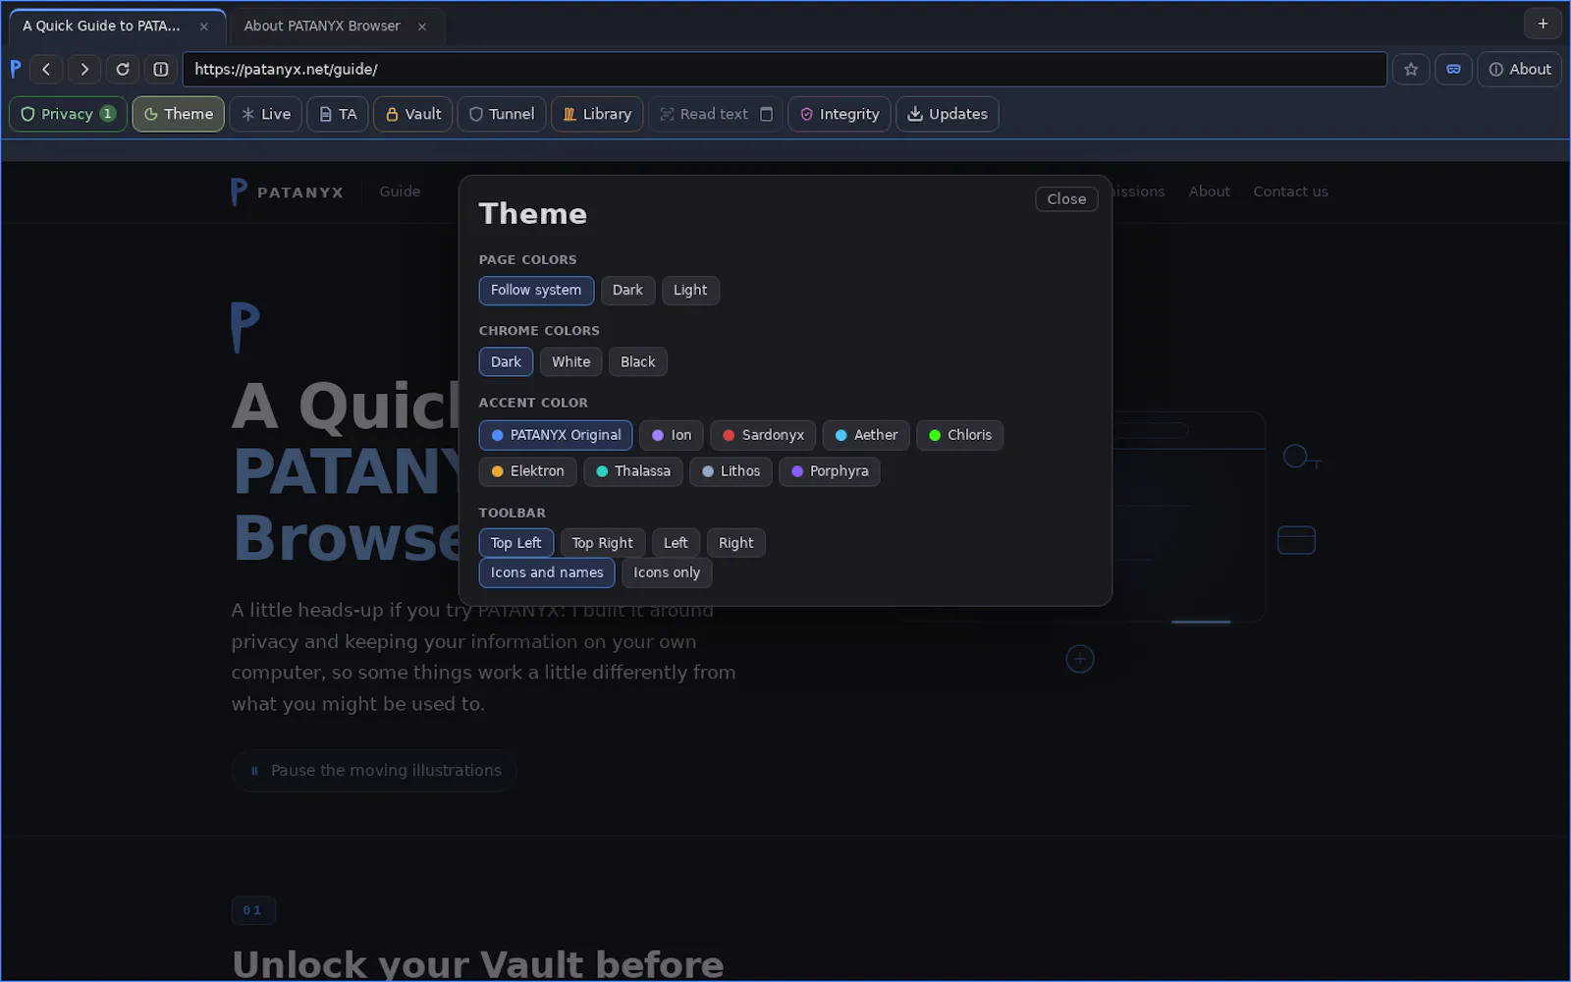Click the address bar URL field
This screenshot has height=982, width=1571.
click(785, 70)
